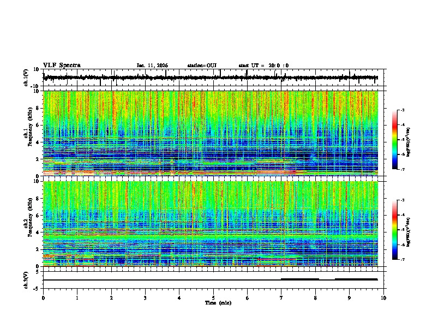Viewport: 432px width, 334px height.
Task: Click the log(PSD) label beside ch.2 color bar
Action: point(408,232)
